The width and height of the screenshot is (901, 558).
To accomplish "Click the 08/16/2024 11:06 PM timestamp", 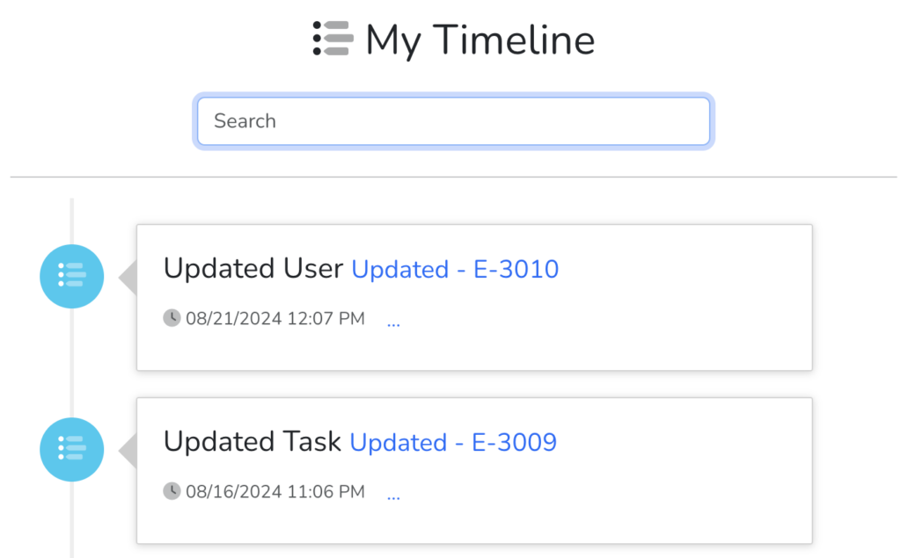I will (x=275, y=491).
